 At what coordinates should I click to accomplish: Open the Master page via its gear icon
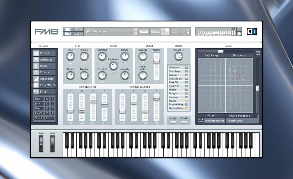(x=36, y=66)
